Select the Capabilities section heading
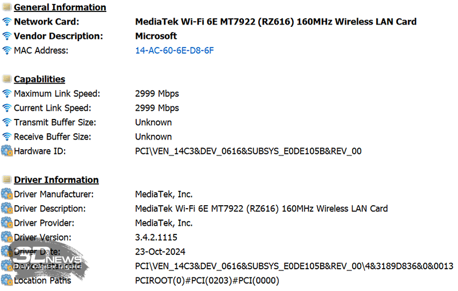 (x=40, y=79)
